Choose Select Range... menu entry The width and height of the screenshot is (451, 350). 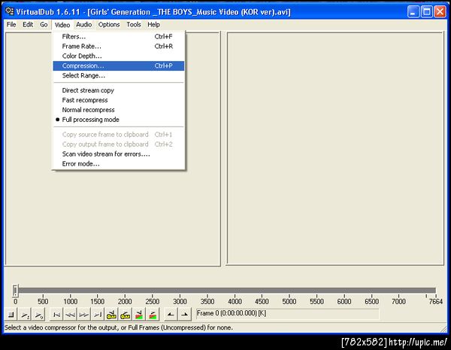click(x=119, y=76)
